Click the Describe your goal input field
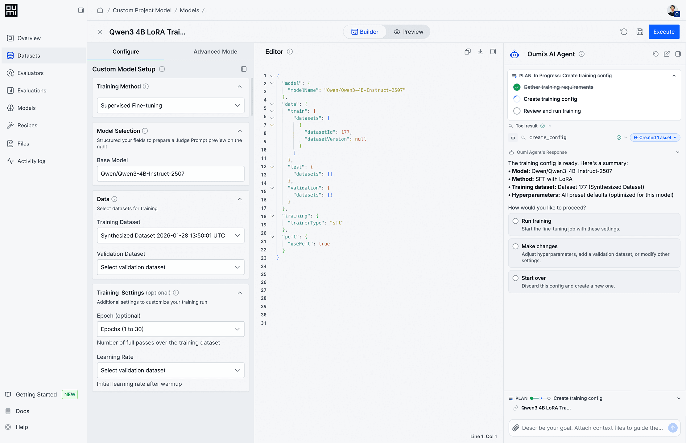 coord(592,428)
